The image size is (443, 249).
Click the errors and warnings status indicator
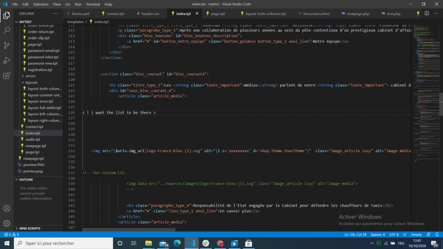click(11, 234)
